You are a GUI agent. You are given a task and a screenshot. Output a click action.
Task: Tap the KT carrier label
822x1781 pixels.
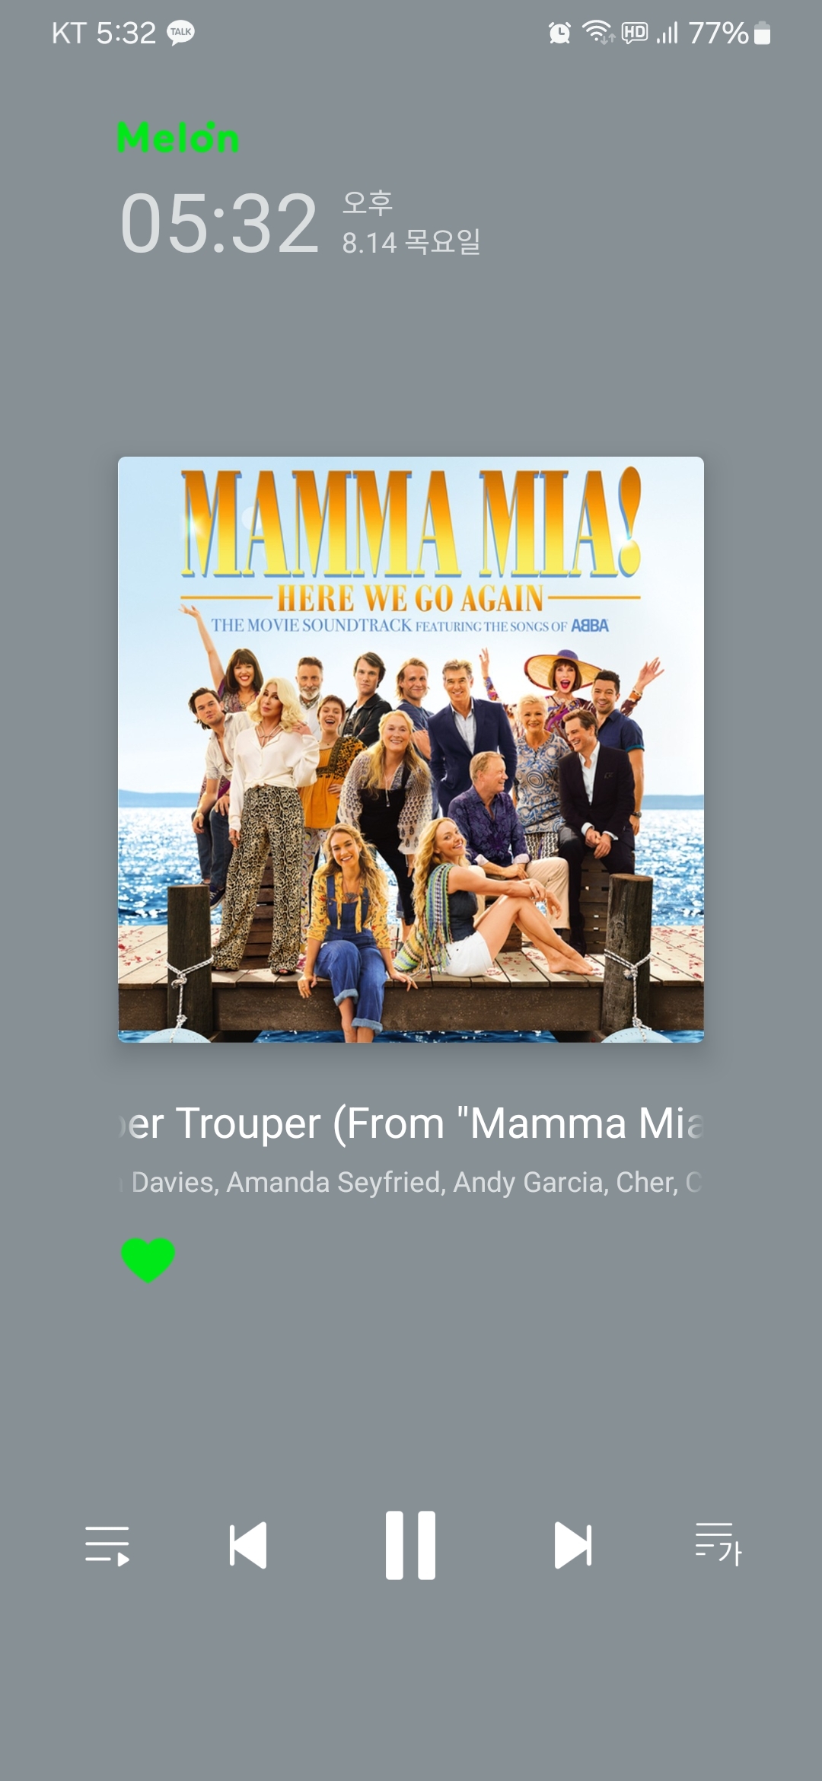[x=68, y=33]
